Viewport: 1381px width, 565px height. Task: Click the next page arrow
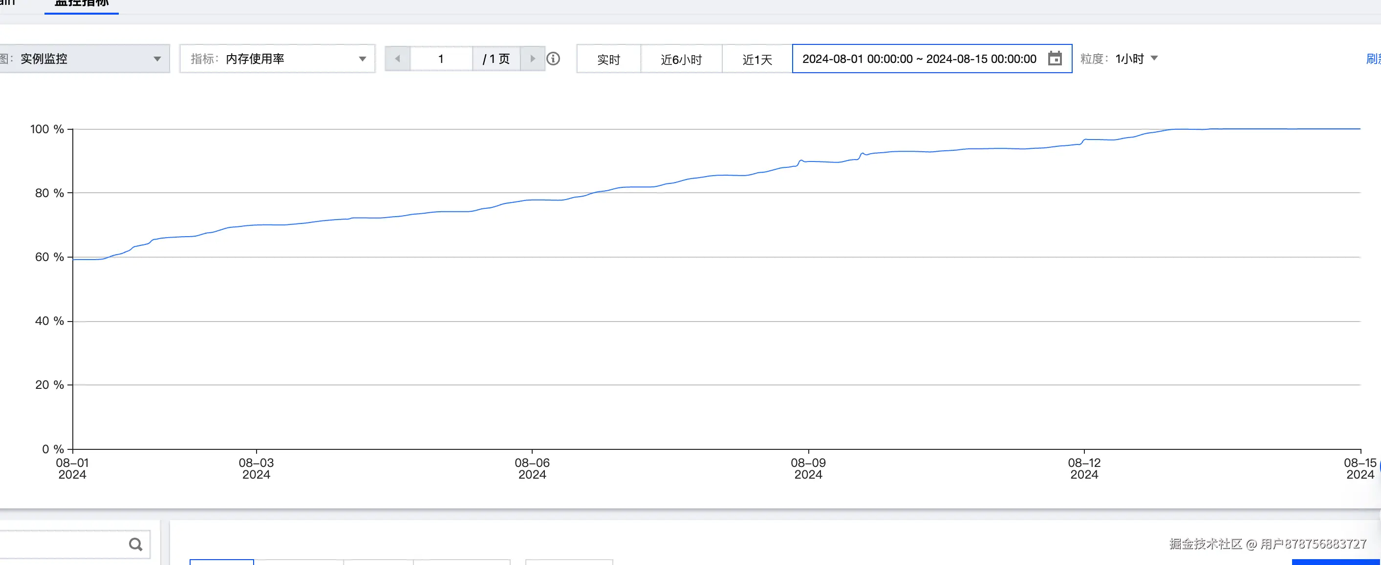tap(532, 59)
